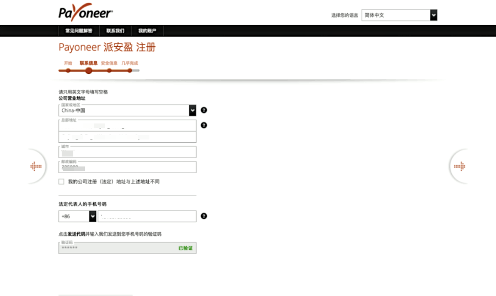496x296 pixels.
Task: Tick the 我的公司注册（法定）地址与上述地址不同 checkbox
Action: pyautogui.click(x=61, y=182)
